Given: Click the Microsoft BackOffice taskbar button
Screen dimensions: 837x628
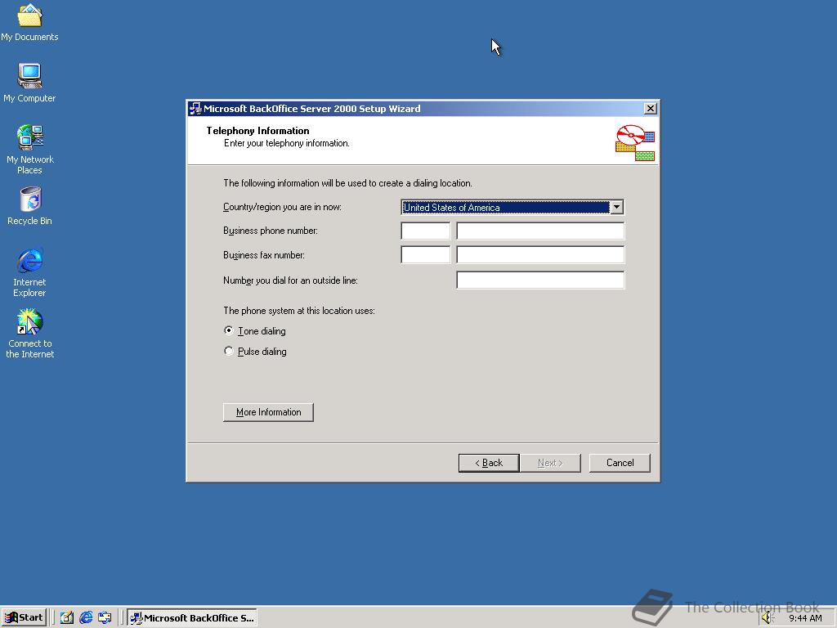Looking at the screenshot, I should 192,618.
